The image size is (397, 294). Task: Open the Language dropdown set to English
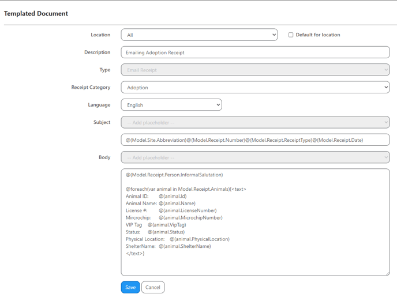pyautogui.click(x=171, y=105)
